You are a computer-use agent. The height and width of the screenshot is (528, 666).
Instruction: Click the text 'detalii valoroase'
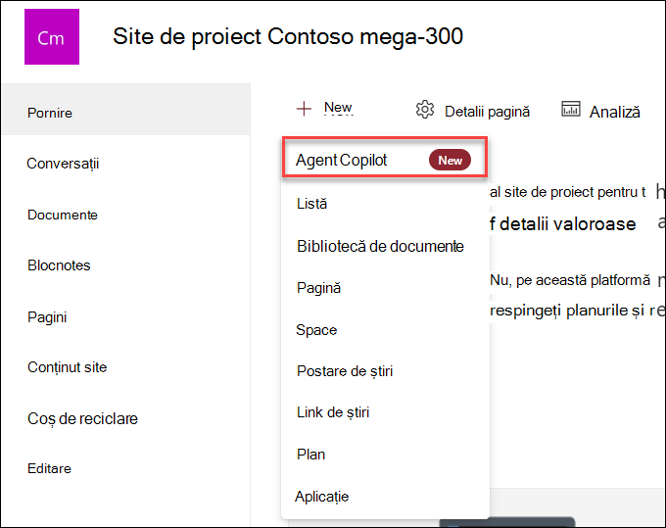(x=567, y=224)
